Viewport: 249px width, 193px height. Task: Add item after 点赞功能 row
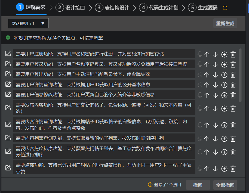pos(224,169)
